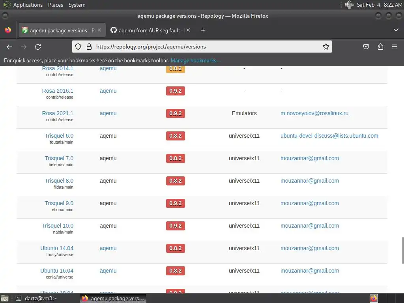The width and height of the screenshot is (404, 303).
Task: Click the clock showing Sat Feb 4, 8:22 AM
Action: (x=379, y=5)
